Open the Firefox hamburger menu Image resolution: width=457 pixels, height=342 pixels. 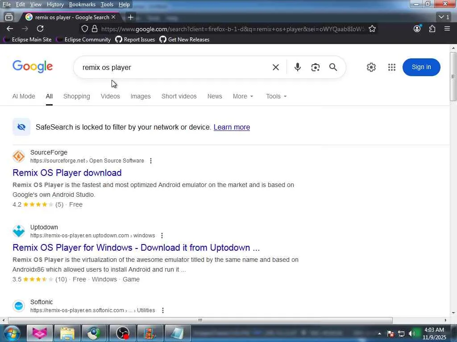pos(447,28)
